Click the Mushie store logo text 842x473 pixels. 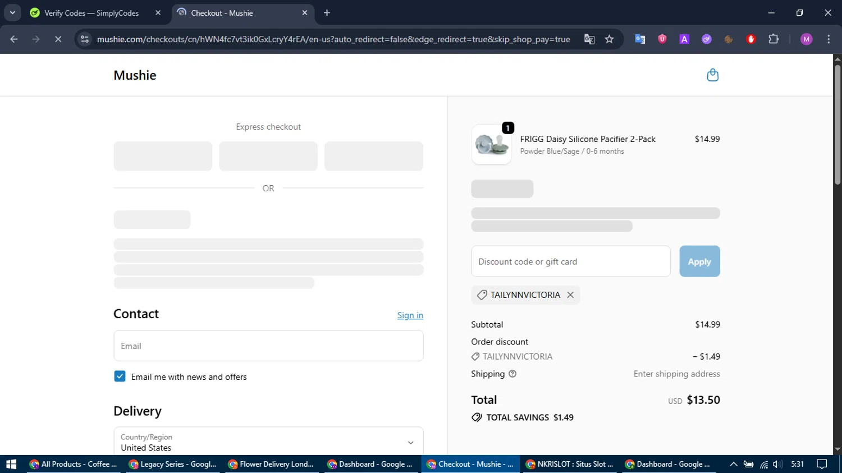[x=135, y=75]
